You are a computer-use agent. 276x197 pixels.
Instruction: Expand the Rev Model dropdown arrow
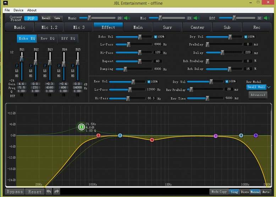tap(269, 87)
